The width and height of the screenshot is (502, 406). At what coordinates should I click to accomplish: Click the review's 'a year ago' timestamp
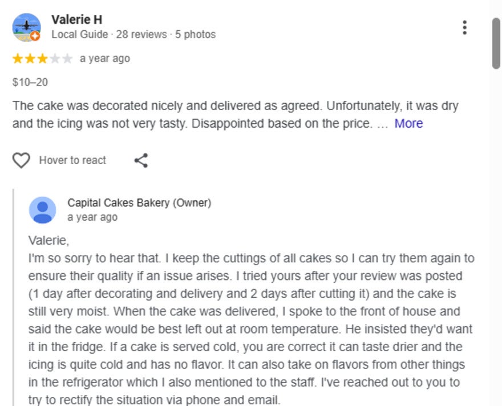[x=105, y=59]
